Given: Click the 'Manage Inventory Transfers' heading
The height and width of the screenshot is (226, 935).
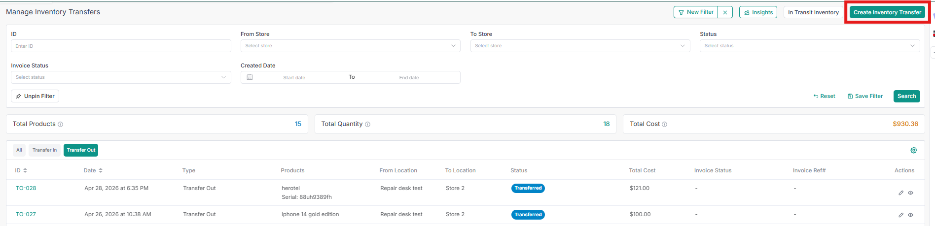Looking at the screenshot, I should tap(53, 12).
